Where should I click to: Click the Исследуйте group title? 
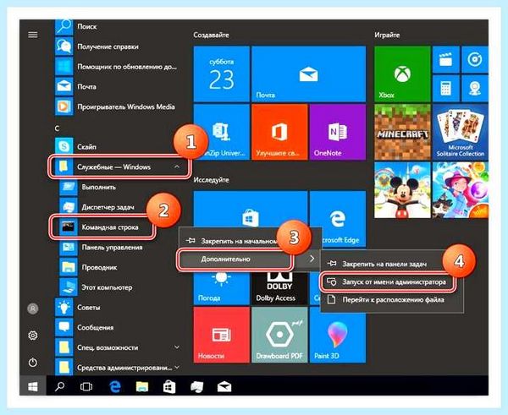[211, 180]
